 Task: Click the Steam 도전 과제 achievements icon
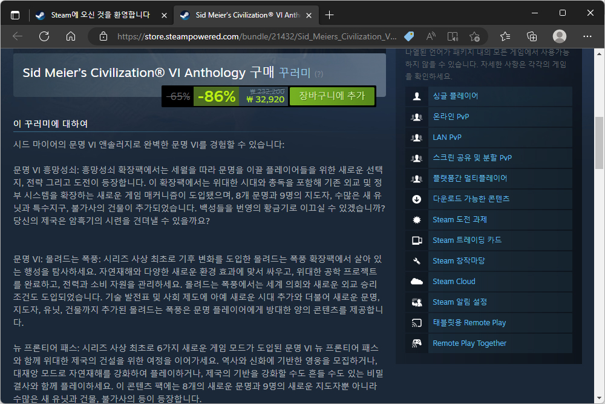(417, 220)
